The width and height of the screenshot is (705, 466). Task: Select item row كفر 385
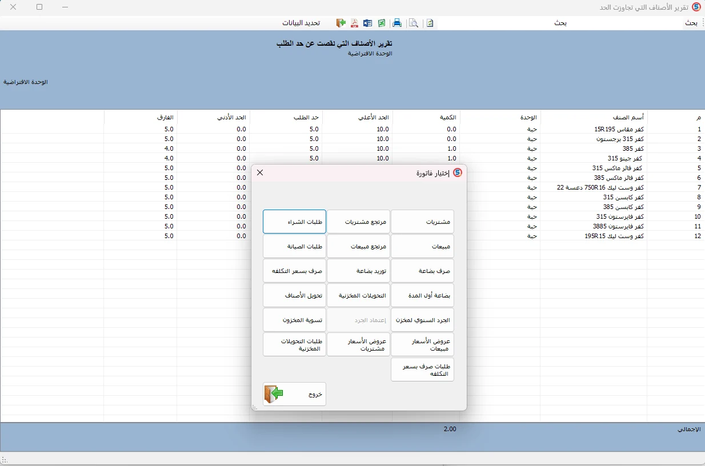tap(352, 148)
